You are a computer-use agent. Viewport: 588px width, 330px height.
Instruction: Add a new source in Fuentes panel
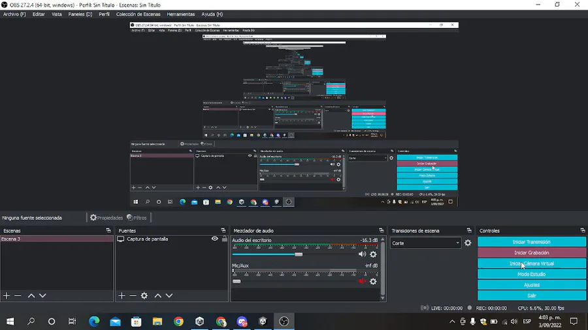pos(122,295)
